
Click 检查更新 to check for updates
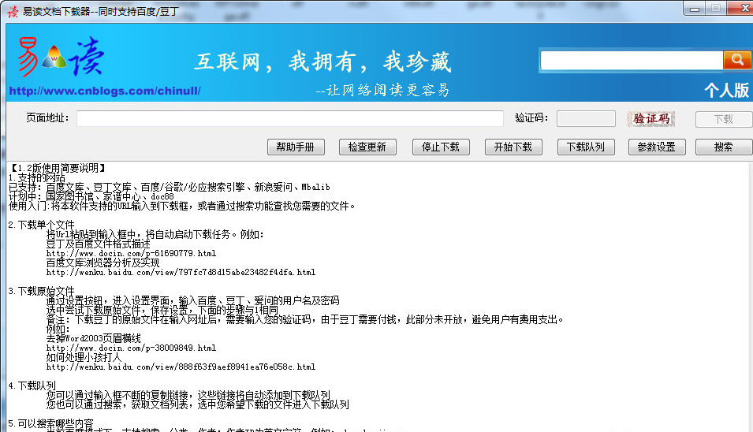[367, 147]
